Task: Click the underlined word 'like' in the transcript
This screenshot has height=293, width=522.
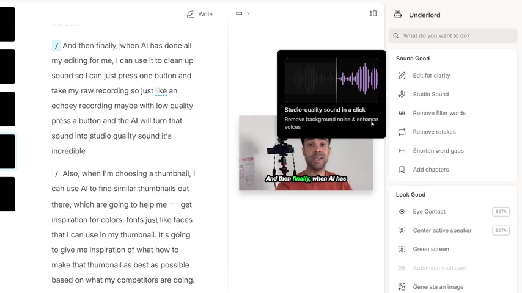Action: [161, 91]
